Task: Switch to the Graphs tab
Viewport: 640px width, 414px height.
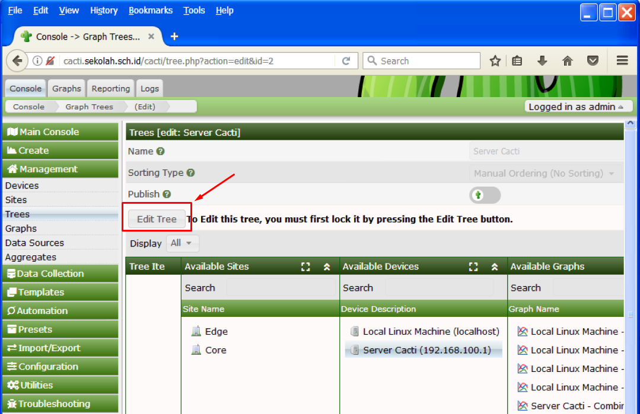Action: pos(66,89)
